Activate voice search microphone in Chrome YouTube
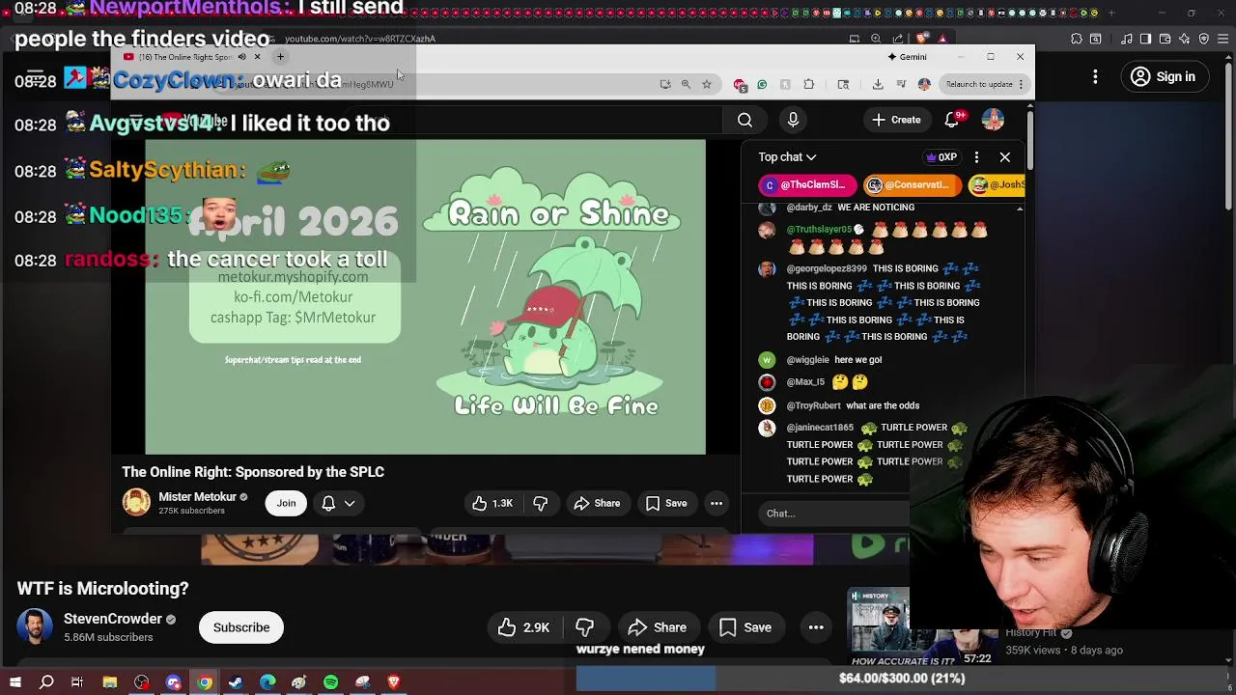1236x695 pixels. (x=793, y=120)
